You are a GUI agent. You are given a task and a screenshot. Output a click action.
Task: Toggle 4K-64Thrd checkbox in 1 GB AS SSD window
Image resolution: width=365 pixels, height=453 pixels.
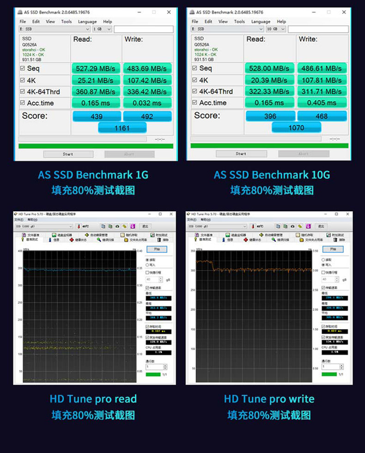[x=23, y=92]
